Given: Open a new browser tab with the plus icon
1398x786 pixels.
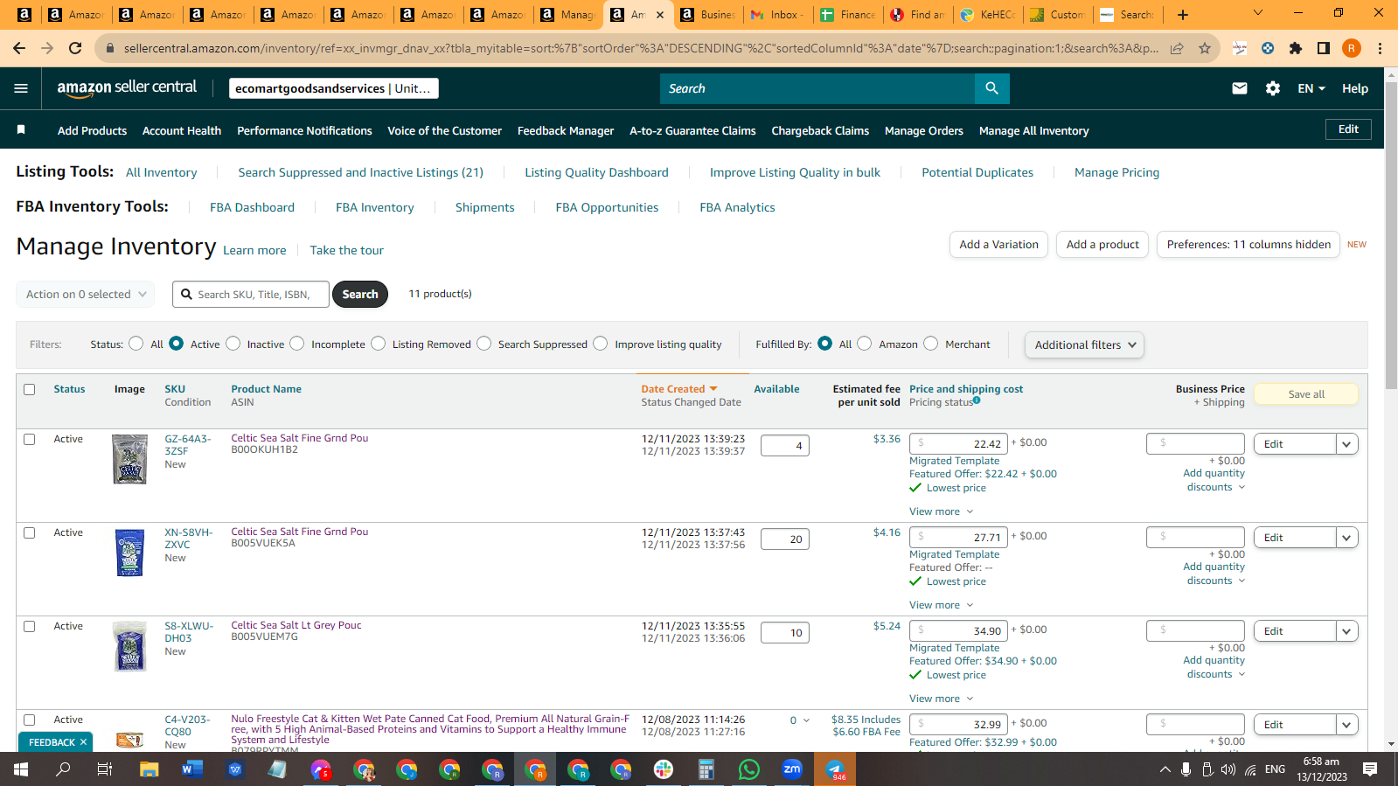Looking at the screenshot, I should (x=1183, y=14).
